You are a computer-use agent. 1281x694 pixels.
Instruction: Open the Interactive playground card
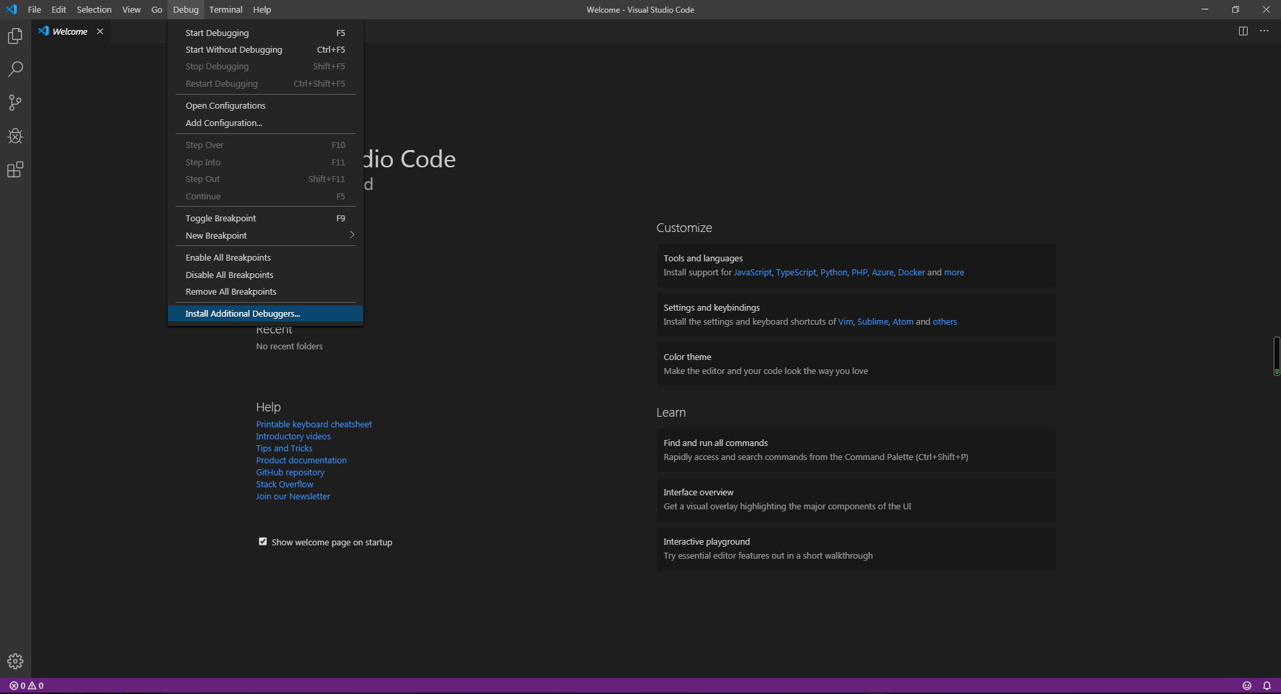(856, 549)
